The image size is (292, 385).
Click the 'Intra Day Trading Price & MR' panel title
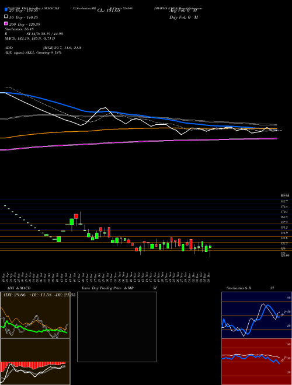coord(108,288)
